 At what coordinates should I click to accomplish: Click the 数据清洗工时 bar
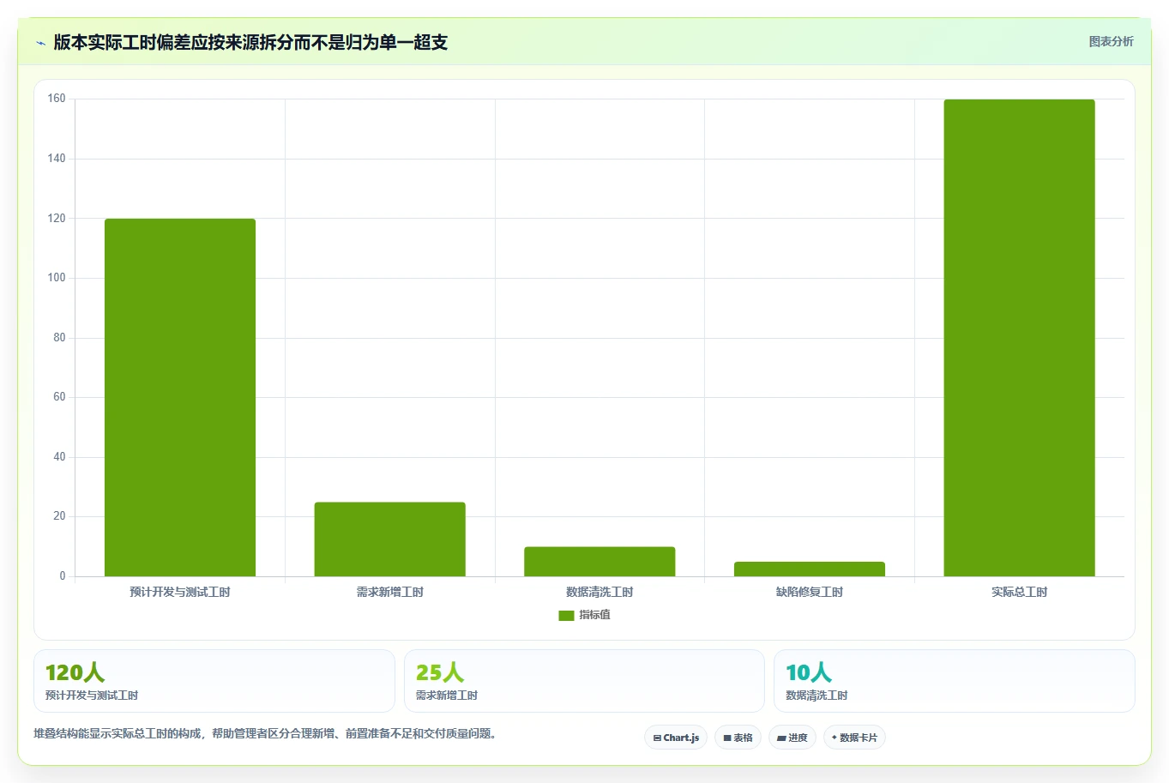[x=600, y=562]
